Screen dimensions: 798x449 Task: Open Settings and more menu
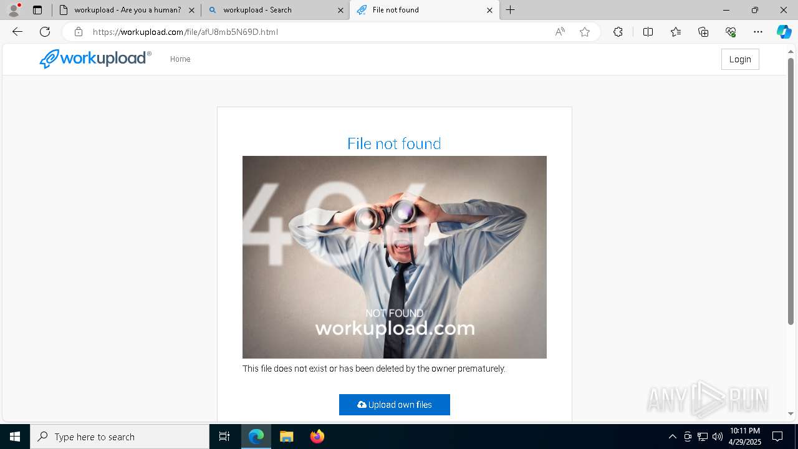[758, 32]
